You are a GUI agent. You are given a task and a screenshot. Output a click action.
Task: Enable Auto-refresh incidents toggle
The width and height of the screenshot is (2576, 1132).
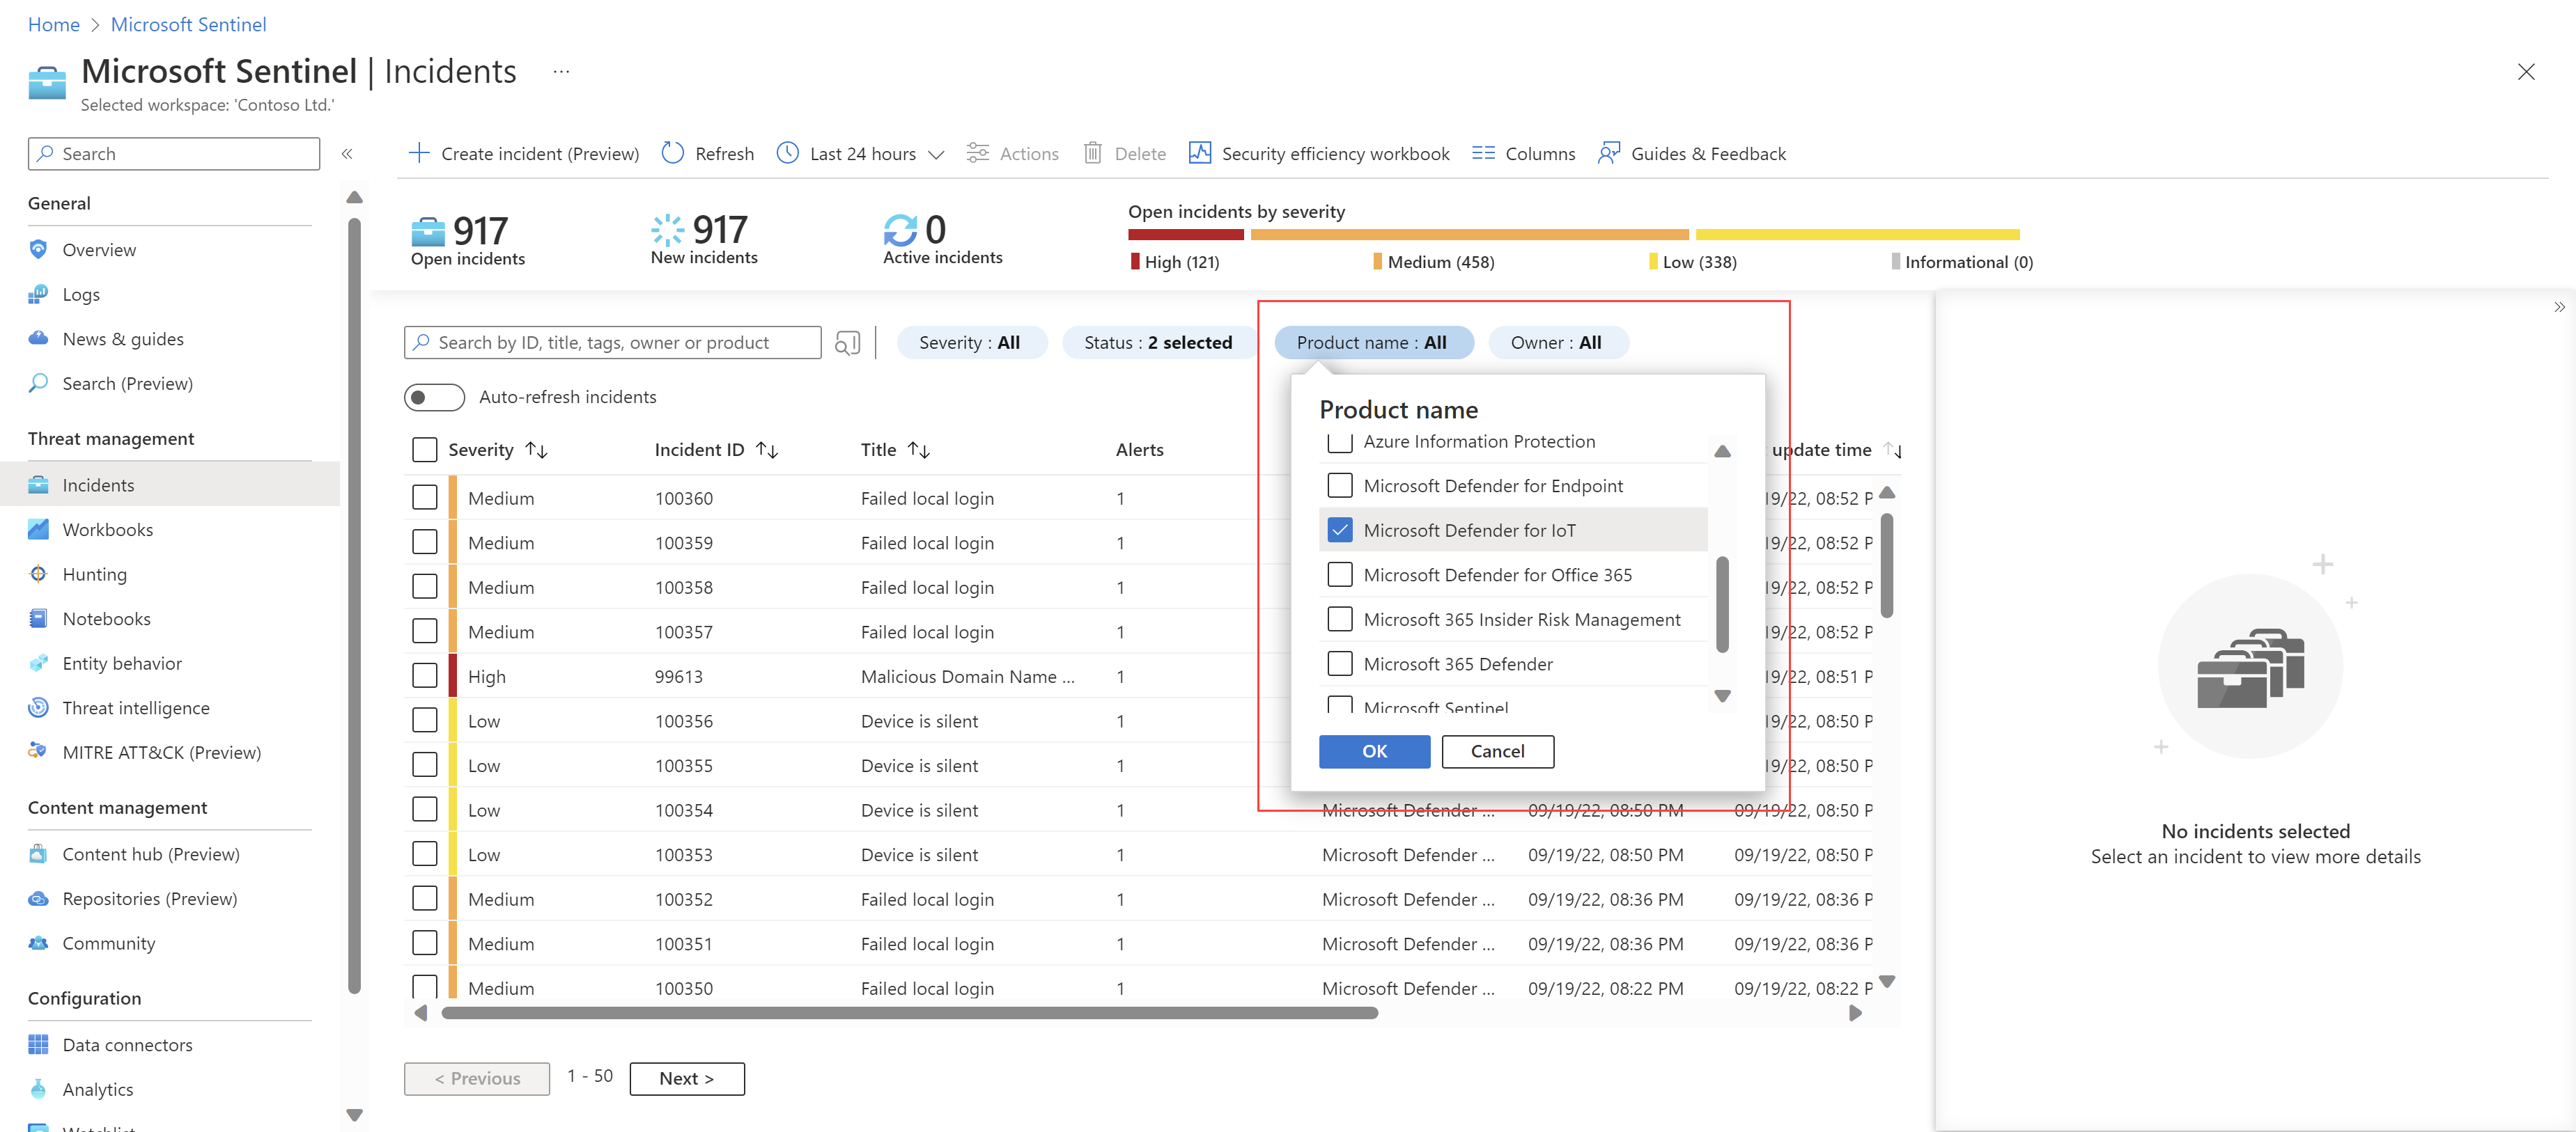coord(434,397)
